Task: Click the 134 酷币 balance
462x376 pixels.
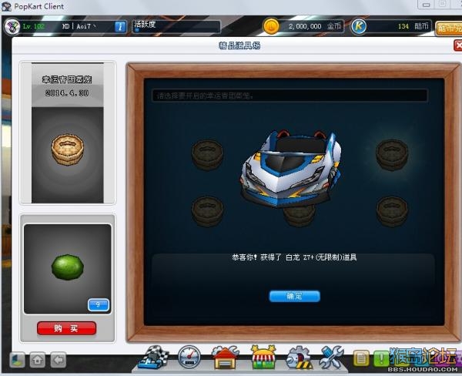Action: point(413,26)
